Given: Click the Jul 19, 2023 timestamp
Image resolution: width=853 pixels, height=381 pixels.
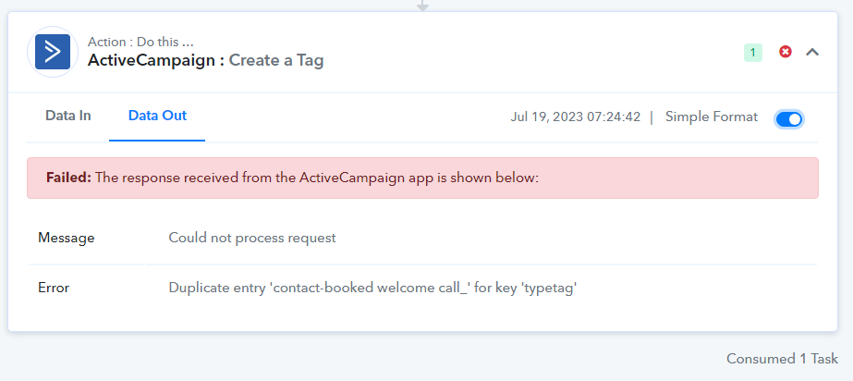Looking at the screenshot, I should click(575, 117).
